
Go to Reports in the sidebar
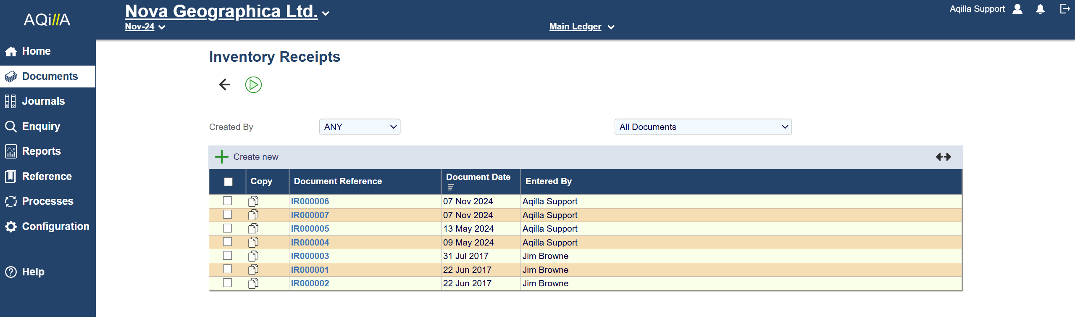tap(41, 151)
